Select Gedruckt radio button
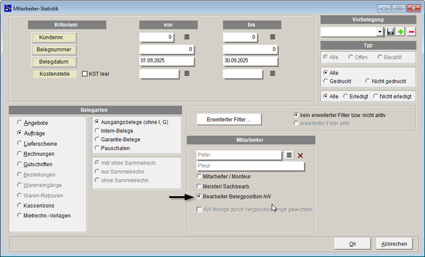The image size is (425, 257). click(x=337, y=81)
